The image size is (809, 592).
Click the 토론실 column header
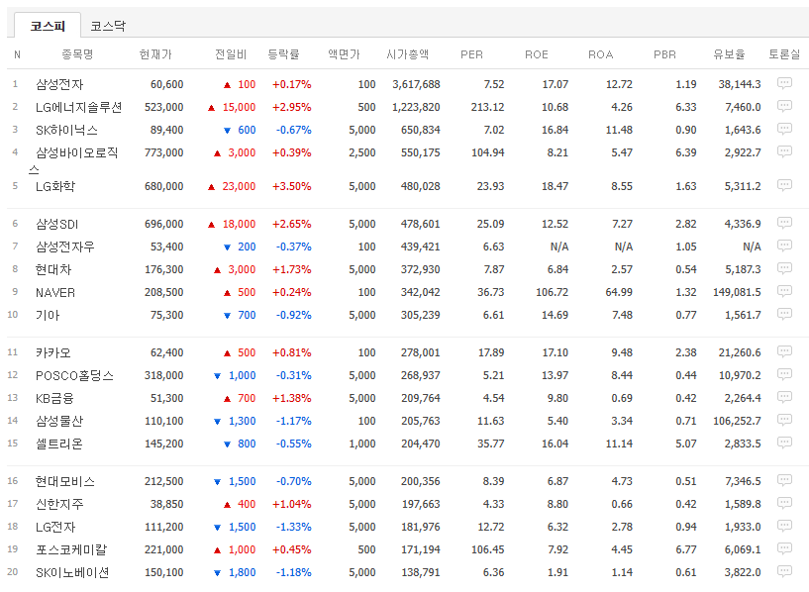784,54
